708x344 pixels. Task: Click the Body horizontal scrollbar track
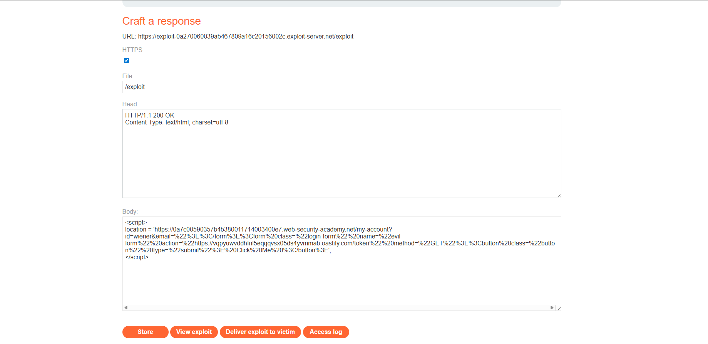coord(339,307)
